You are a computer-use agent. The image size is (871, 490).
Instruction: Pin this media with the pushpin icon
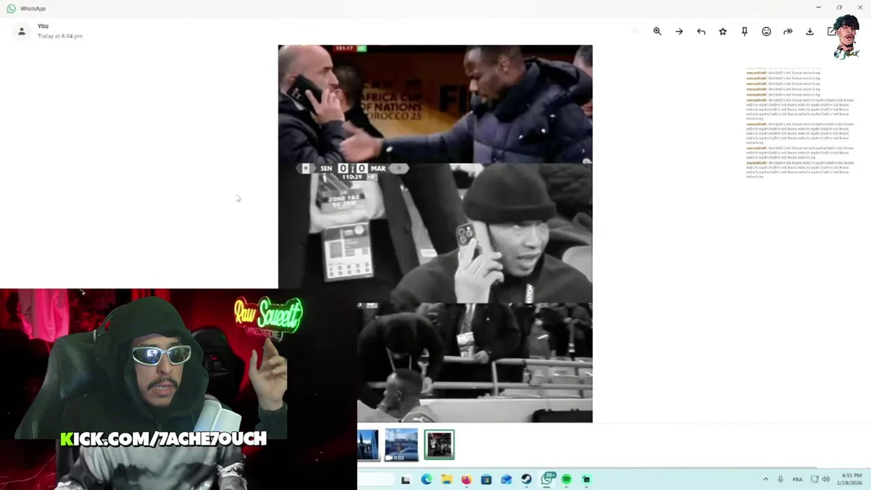[744, 31]
